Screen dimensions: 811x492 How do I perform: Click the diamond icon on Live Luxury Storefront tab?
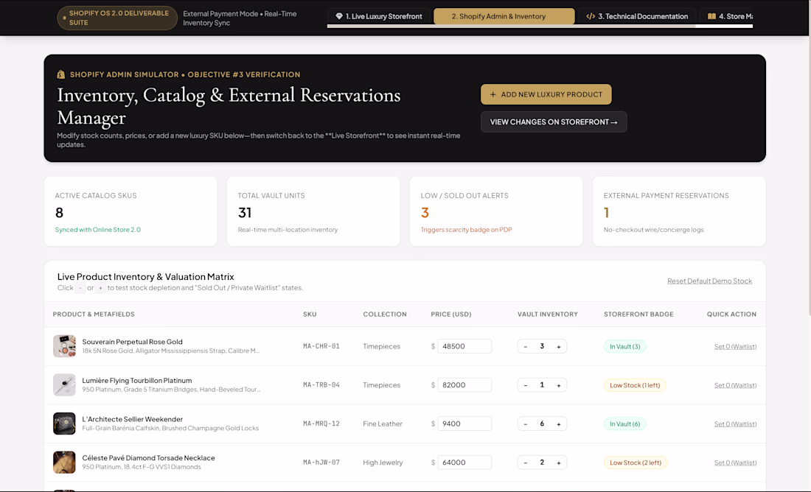click(339, 16)
